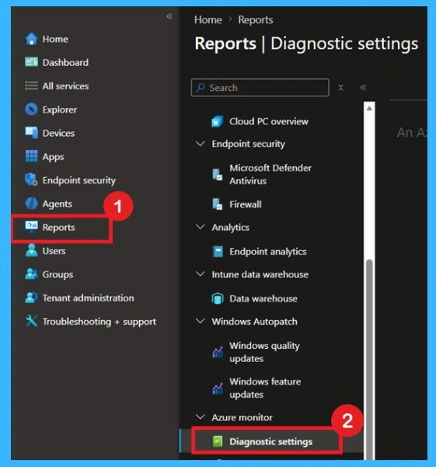The height and width of the screenshot is (467, 436).
Task: Open All services in sidebar
Action: tap(65, 86)
